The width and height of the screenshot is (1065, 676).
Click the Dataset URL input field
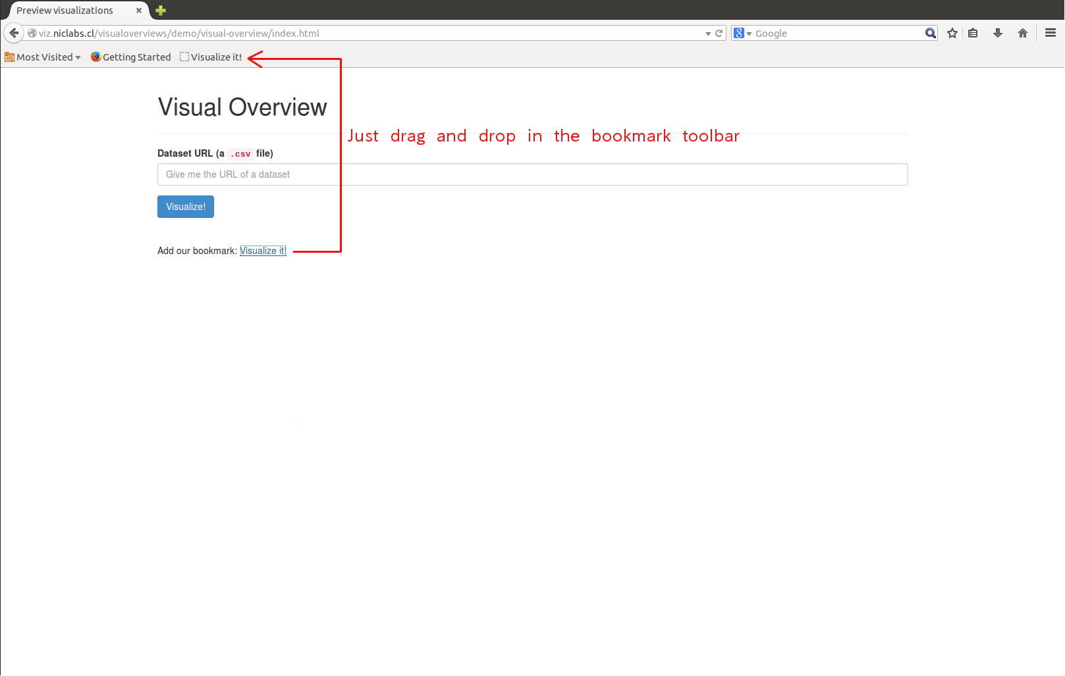pyautogui.click(x=532, y=174)
